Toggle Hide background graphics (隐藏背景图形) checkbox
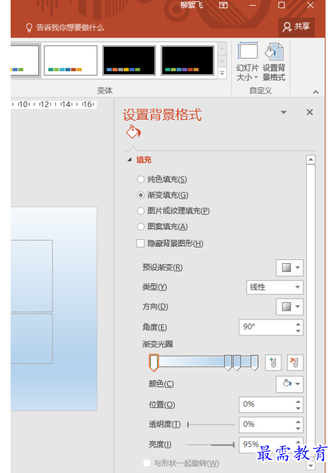This screenshot has height=473, width=333. click(140, 244)
